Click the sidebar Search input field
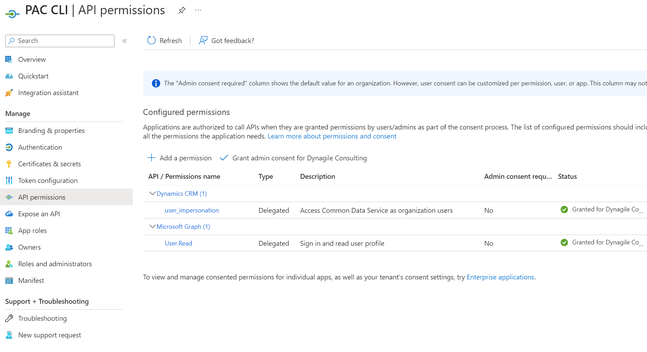This screenshot has width=647, height=352. 60,41
